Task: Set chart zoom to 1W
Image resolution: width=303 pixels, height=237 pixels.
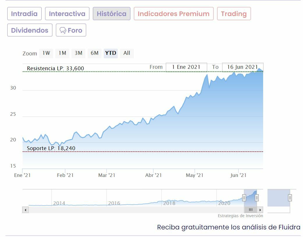Action: click(46, 53)
